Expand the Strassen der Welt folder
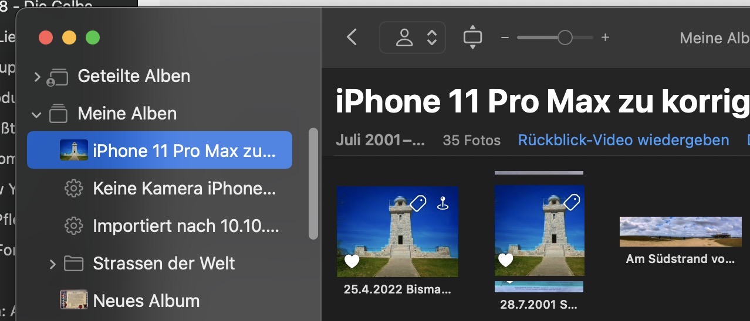This screenshot has width=750, height=321. click(52, 264)
